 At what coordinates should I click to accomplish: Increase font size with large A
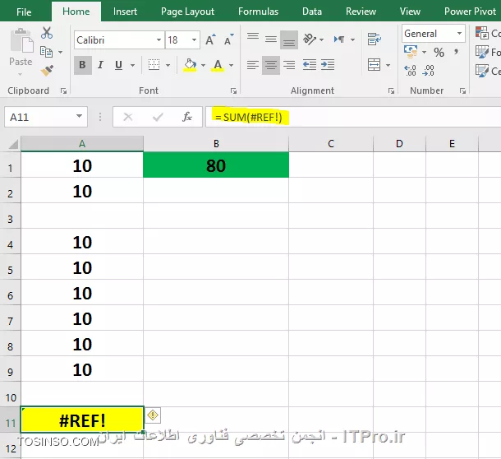coord(210,39)
